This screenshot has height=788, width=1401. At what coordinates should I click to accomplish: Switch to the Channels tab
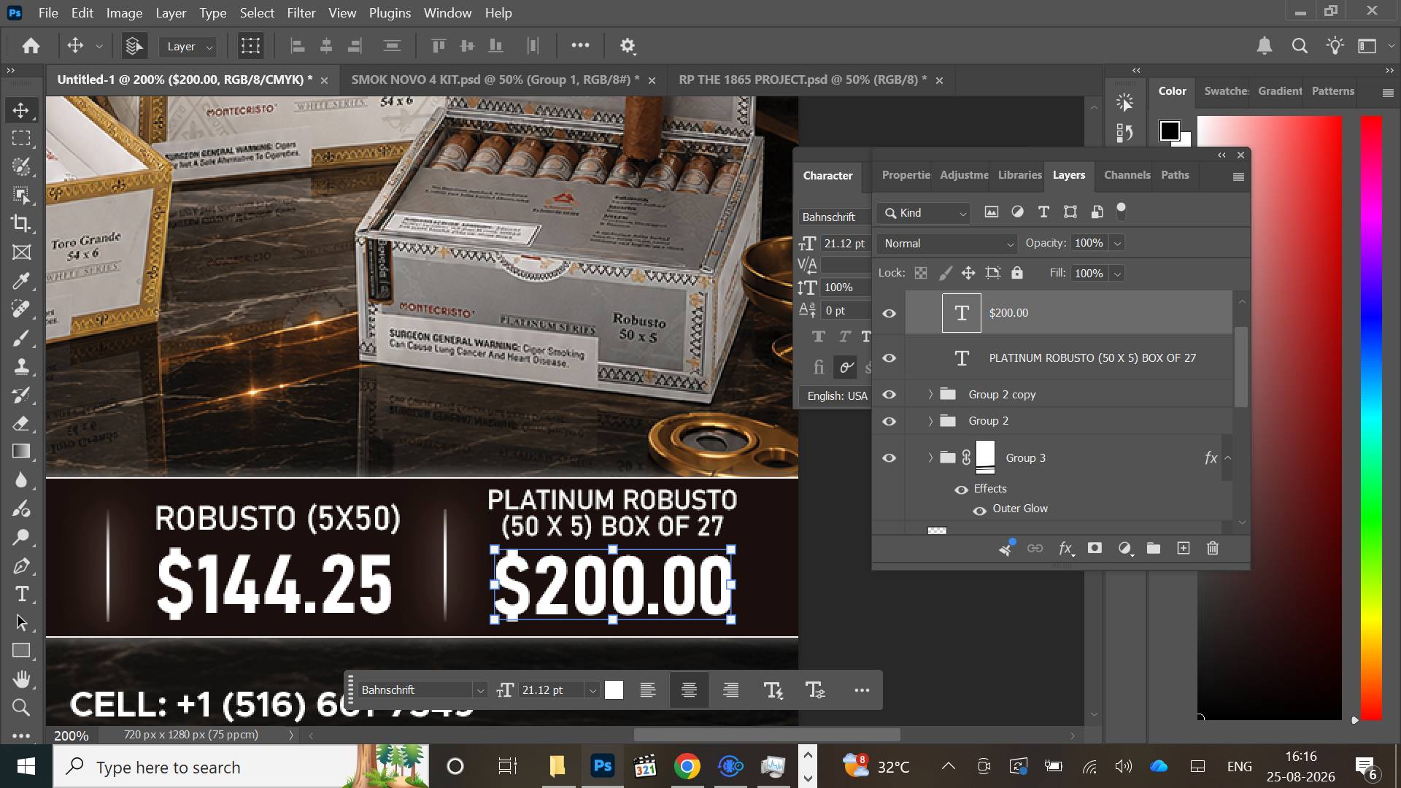pyautogui.click(x=1127, y=175)
